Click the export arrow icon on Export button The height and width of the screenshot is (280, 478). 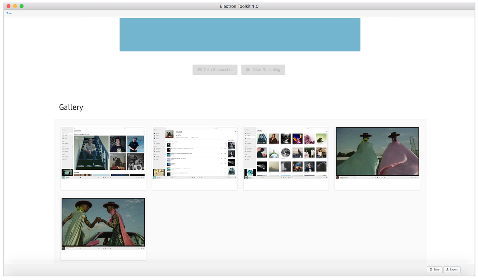447,269
